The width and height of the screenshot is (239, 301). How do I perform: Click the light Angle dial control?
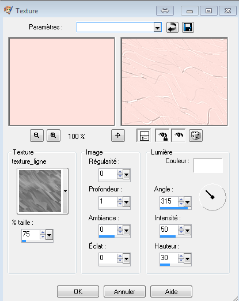pyautogui.click(x=213, y=197)
